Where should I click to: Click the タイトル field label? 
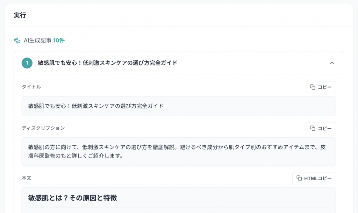[x=31, y=87]
